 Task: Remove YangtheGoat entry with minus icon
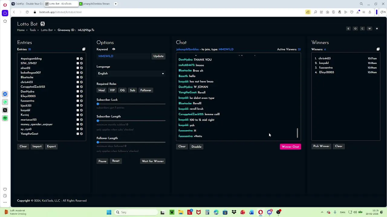tap(78, 134)
